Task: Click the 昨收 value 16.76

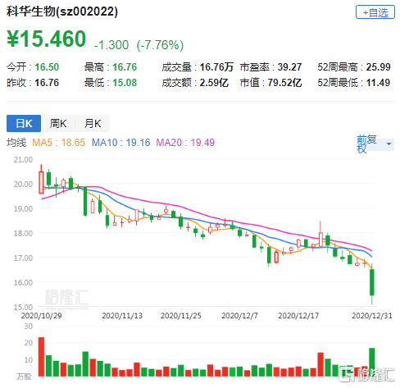Action: coord(47,83)
